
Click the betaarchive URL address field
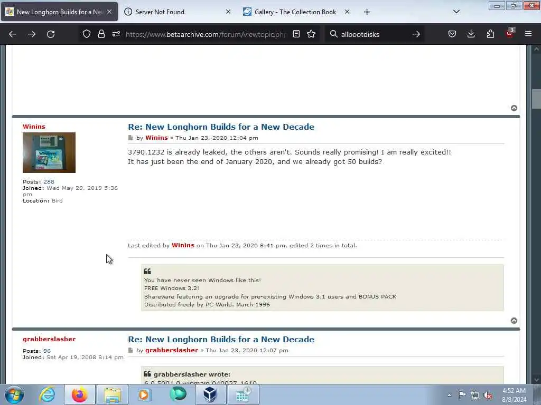coord(206,34)
